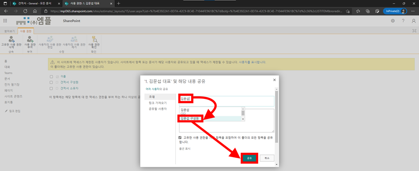Open a new browser tab
This screenshot has height=171, width=419.
[x=119, y=4]
